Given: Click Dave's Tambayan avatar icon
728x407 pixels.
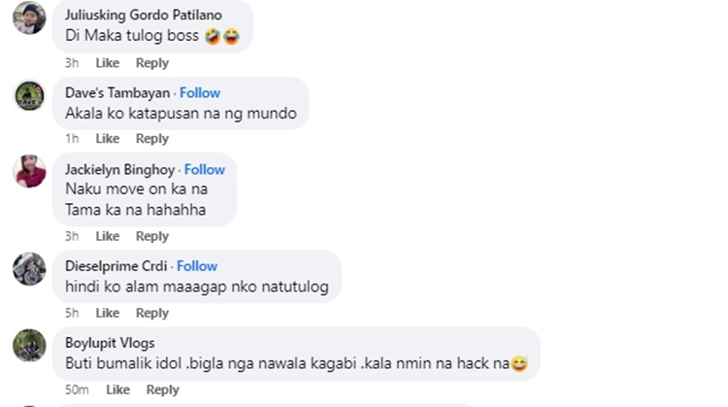Looking at the screenshot, I should [x=29, y=95].
